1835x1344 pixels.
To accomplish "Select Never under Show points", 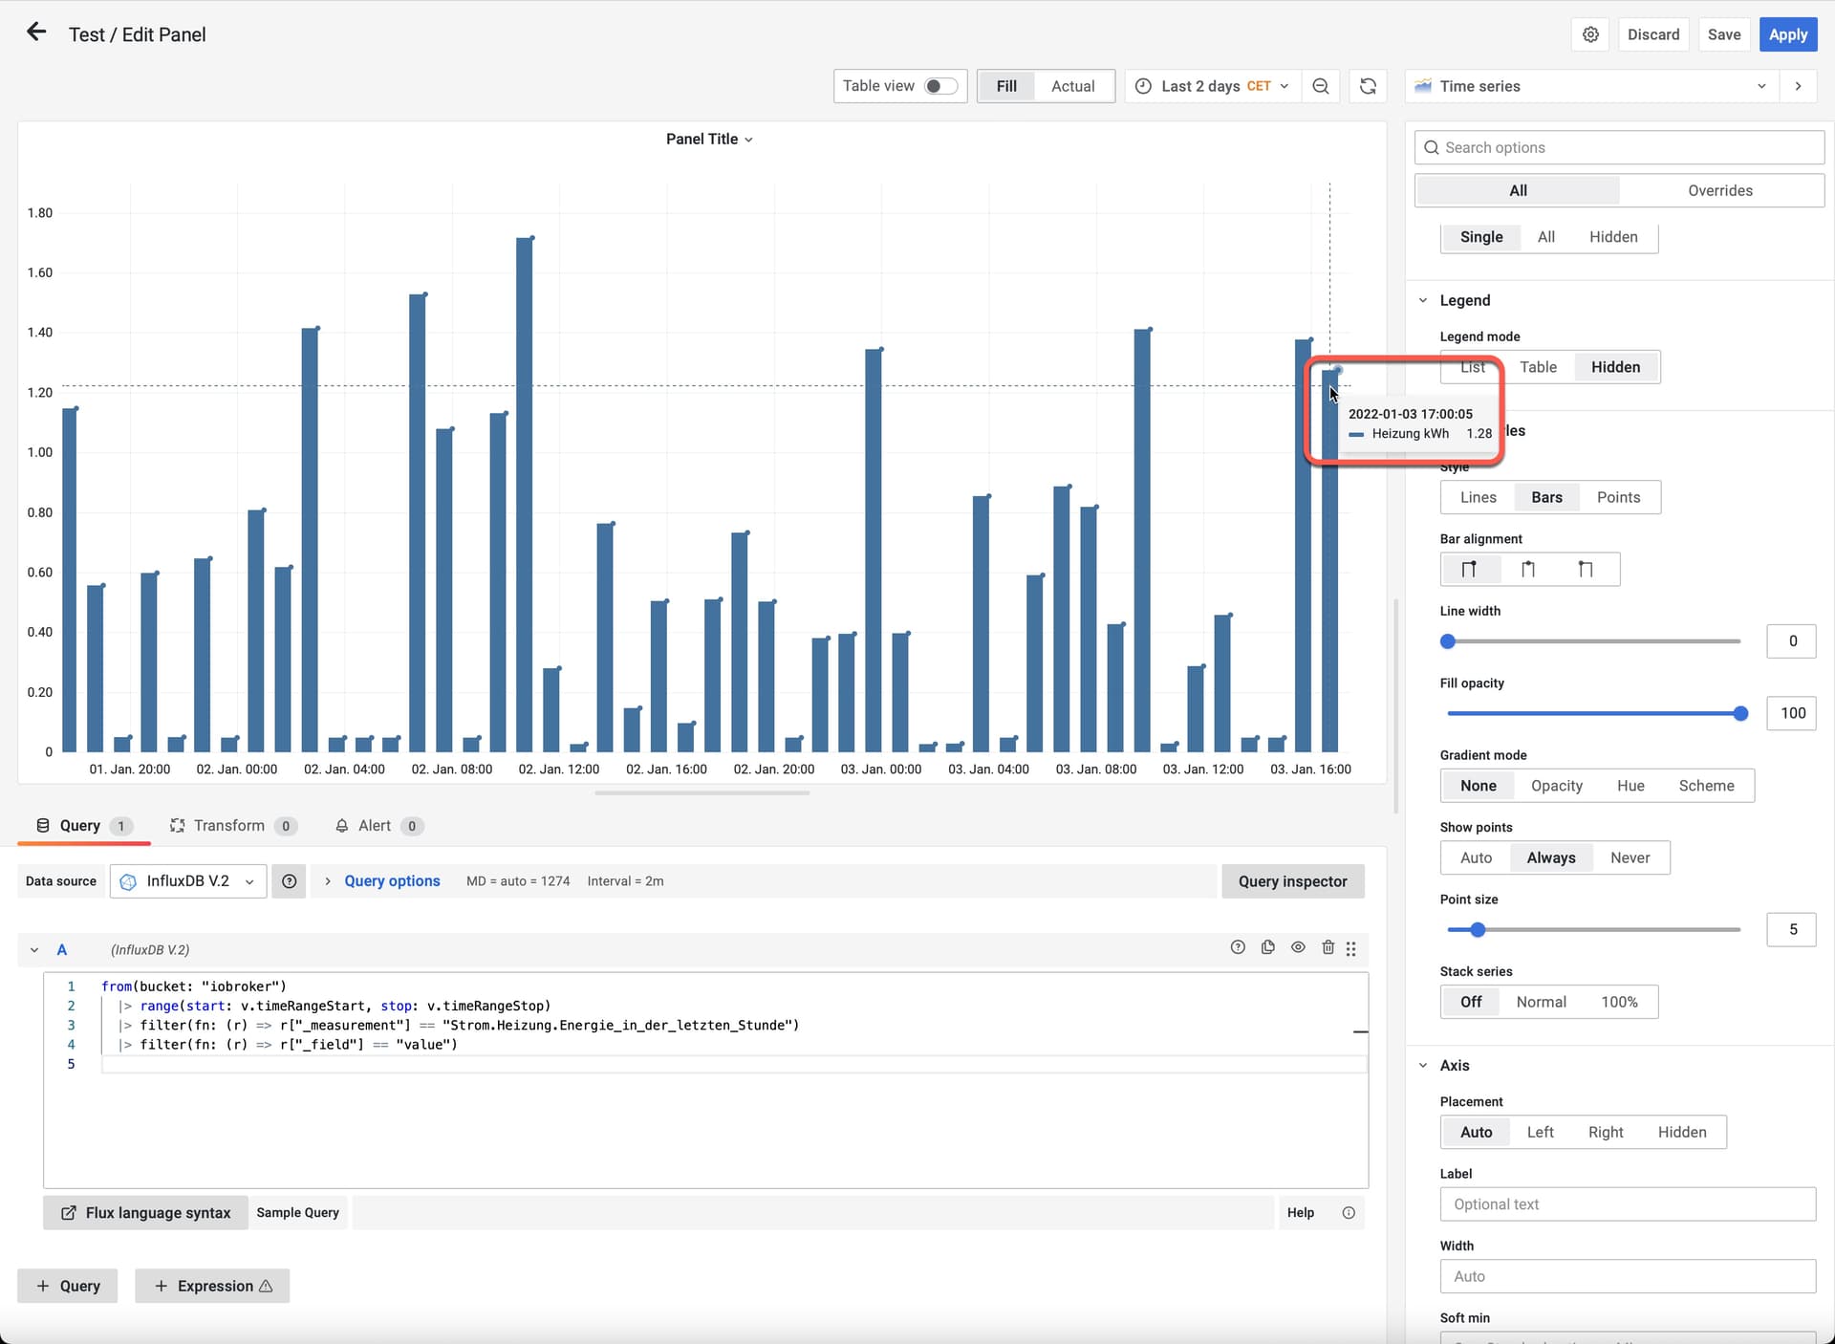I will point(1630,857).
